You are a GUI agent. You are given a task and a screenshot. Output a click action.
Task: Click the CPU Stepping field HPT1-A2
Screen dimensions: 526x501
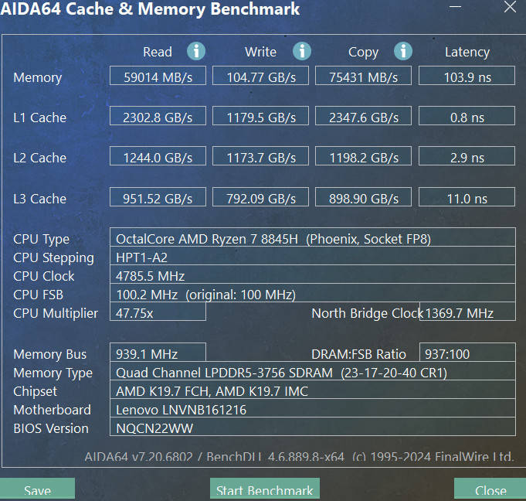[x=313, y=256]
